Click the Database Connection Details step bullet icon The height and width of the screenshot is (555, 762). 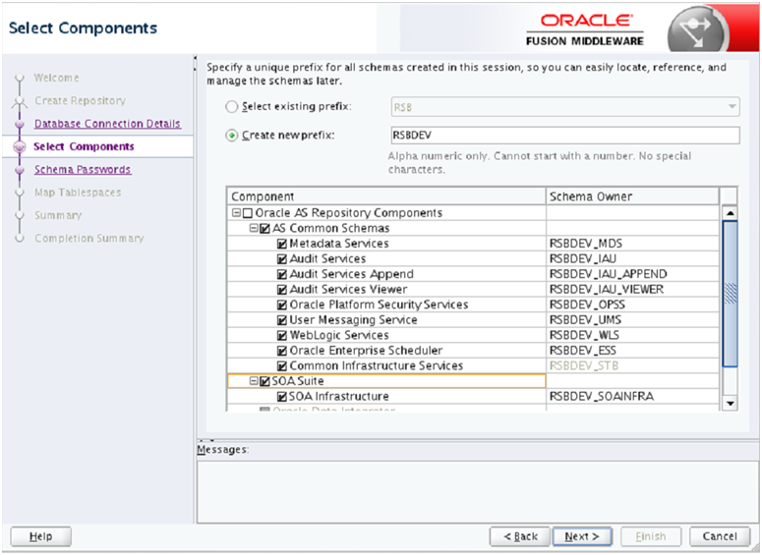(20, 125)
